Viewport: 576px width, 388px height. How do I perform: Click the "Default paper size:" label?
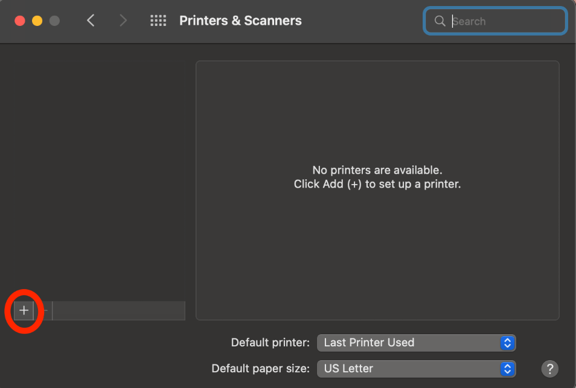pyautogui.click(x=260, y=369)
